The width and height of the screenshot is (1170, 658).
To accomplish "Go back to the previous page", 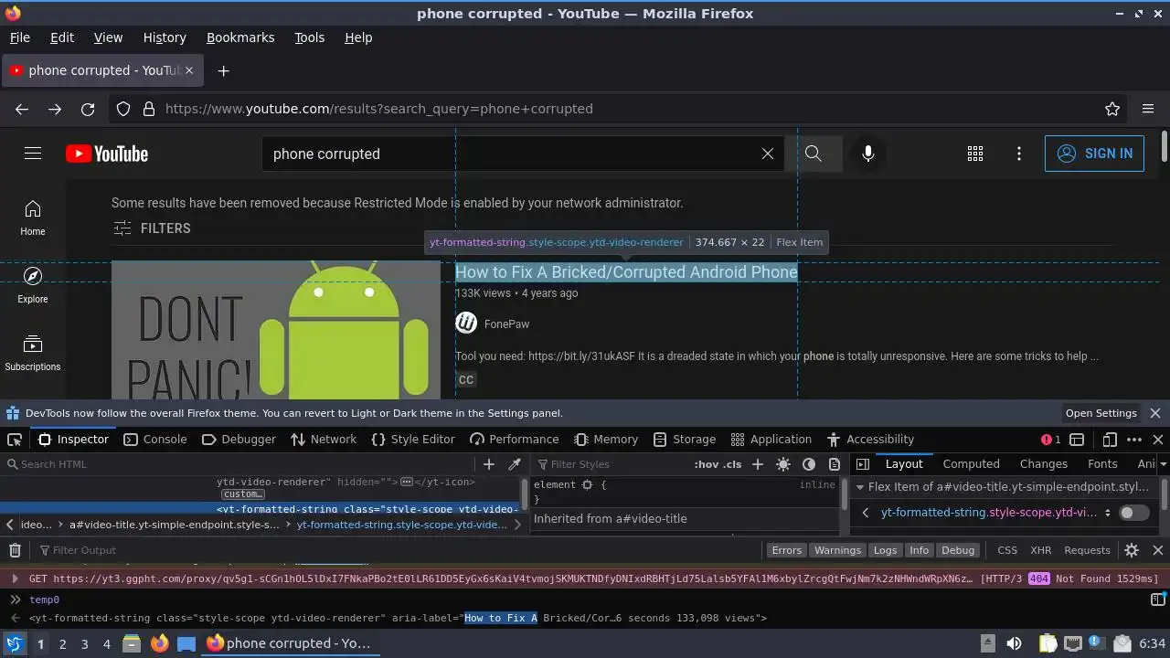I will [22, 109].
